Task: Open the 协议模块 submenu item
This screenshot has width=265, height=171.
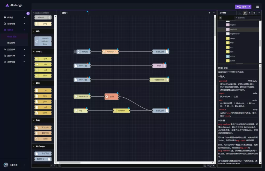Action: pos(11,43)
